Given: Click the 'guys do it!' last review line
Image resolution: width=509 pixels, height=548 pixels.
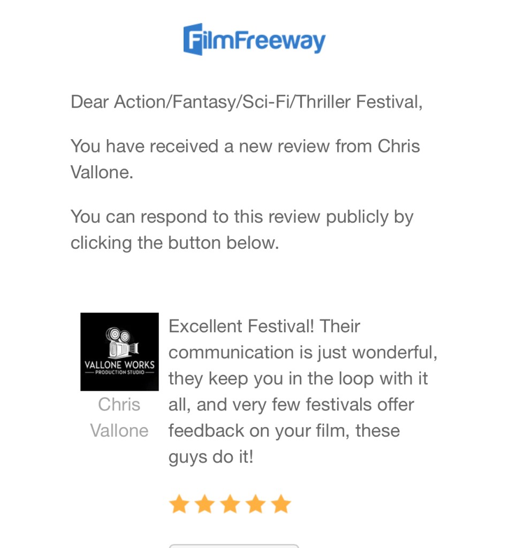Looking at the screenshot, I should pyautogui.click(x=211, y=457).
